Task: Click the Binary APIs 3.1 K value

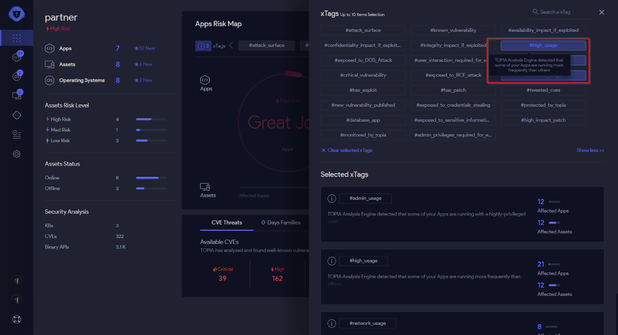Action: click(121, 247)
